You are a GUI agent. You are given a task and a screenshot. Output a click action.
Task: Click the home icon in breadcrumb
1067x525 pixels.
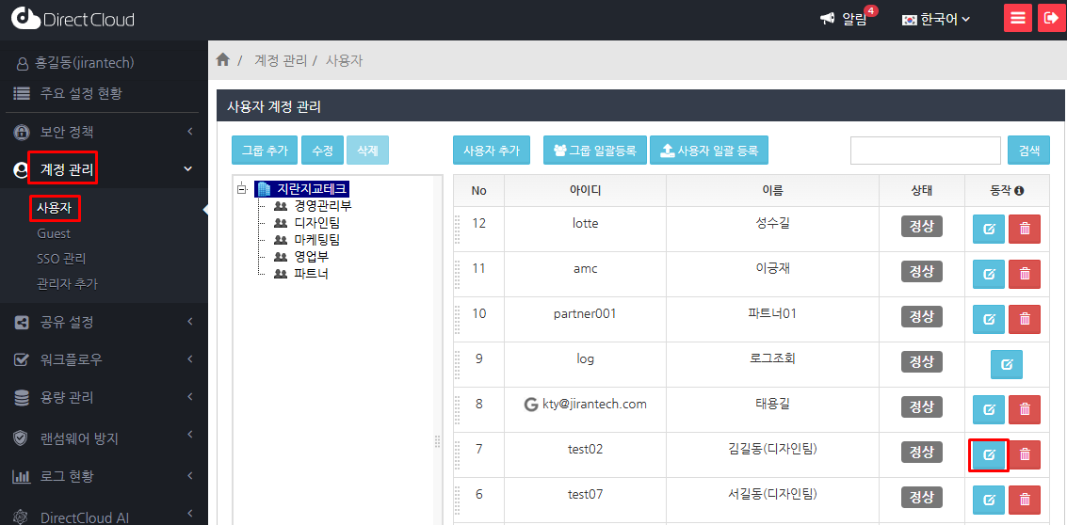tap(223, 60)
